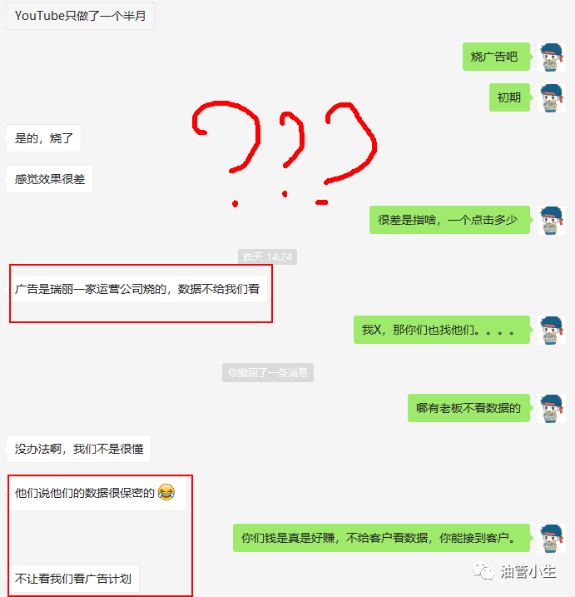Viewport: 575px width, 597px height.
Task: Click avatar next to '你们钱是真是好赚' message
Action: (x=552, y=539)
